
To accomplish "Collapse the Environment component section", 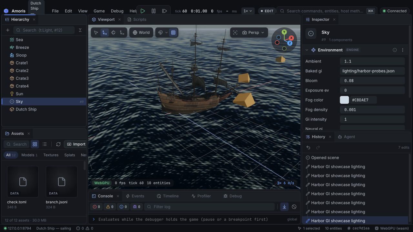I will point(307,50).
